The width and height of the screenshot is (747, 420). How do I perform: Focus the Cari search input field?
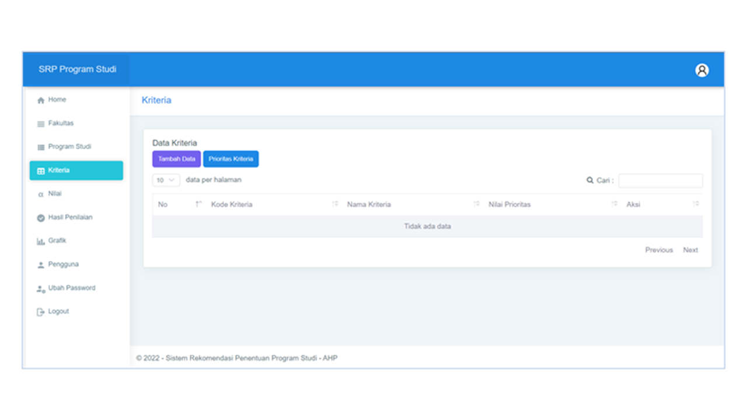(660, 181)
